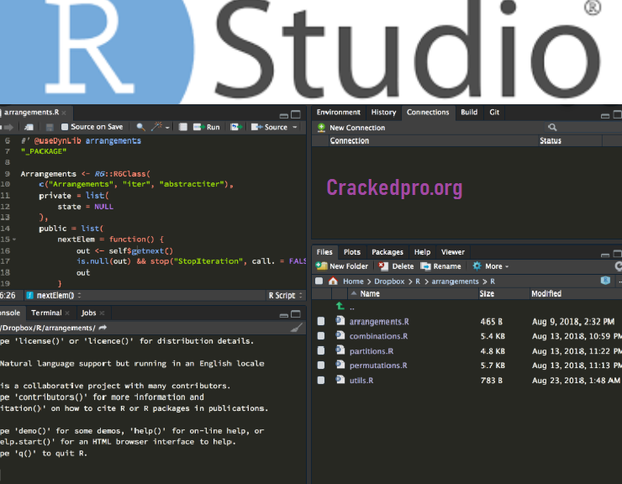
Task: Open the Source button dropdown arrow
Action: pos(295,128)
